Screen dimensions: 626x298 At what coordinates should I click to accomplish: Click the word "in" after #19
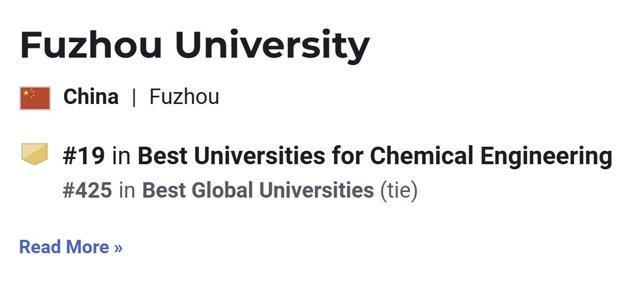pos(121,156)
